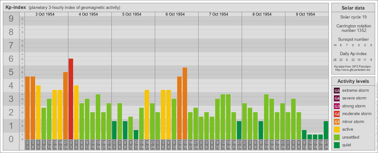This screenshot has width=378, height=153.
Task: Click the sunspot number value '7'
Action: pos(347,45)
